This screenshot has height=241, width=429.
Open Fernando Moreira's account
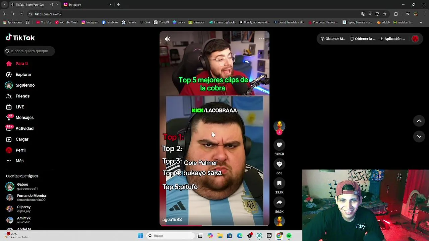click(26, 197)
